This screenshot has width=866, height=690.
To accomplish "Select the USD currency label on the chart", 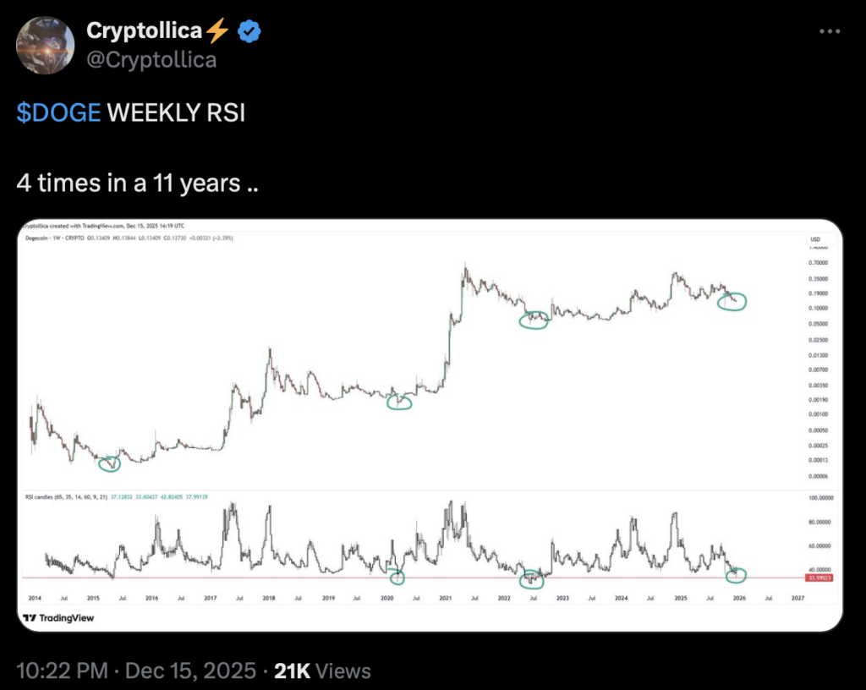I will point(814,240).
